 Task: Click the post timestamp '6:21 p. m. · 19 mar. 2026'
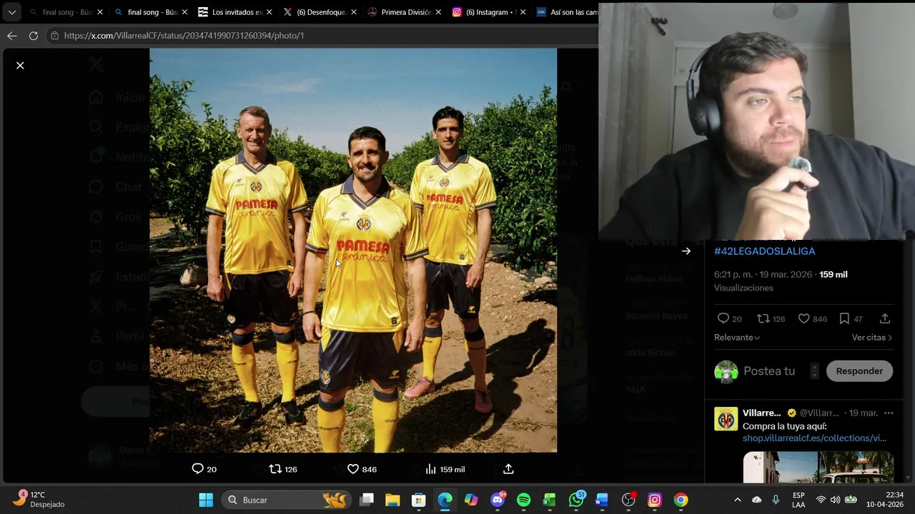click(763, 274)
